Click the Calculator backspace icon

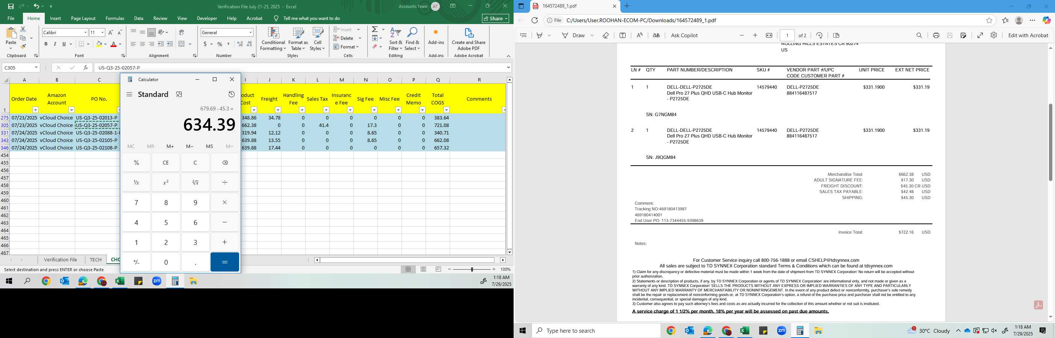[x=224, y=163]
